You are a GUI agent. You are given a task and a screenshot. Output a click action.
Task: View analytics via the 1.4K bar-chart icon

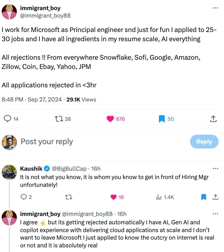(x=159, y=197)
